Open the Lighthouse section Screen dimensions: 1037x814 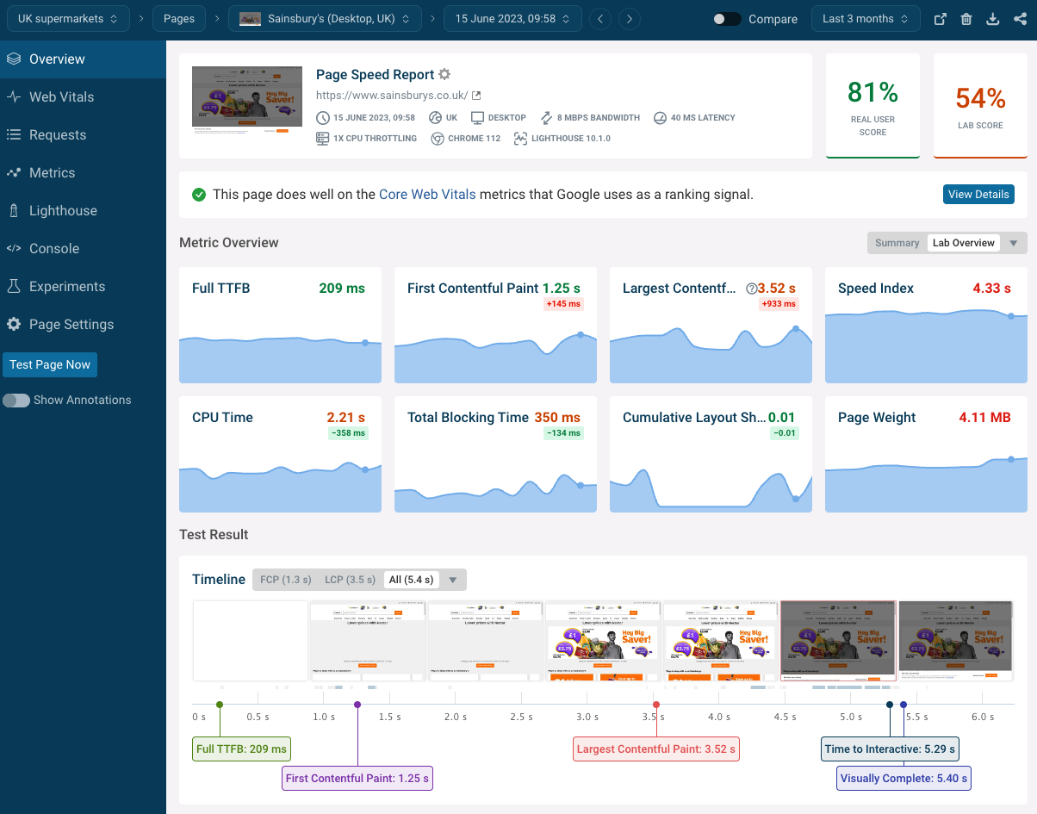point(83,210)
